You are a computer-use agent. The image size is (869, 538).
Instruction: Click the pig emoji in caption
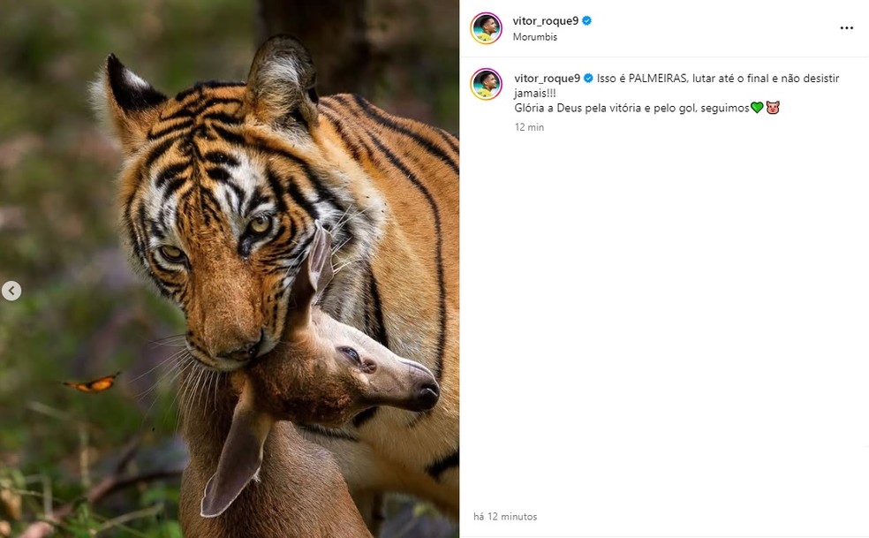(773, 108)
